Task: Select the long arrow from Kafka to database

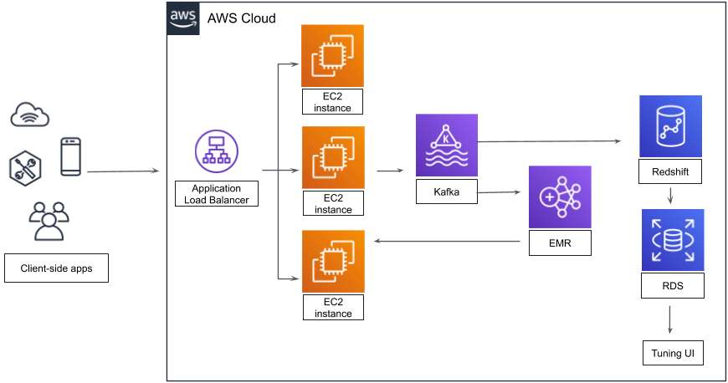Action: click(549, 141)
